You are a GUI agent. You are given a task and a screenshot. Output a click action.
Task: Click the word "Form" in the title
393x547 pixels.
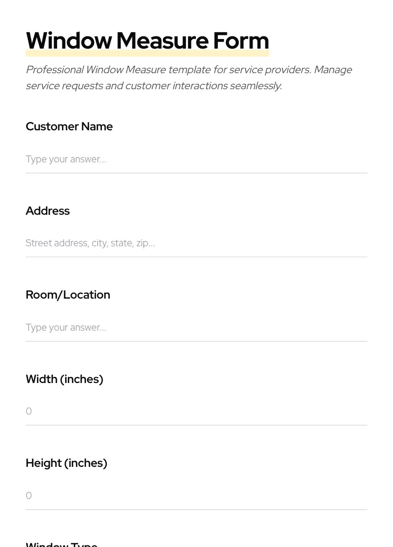241,41
